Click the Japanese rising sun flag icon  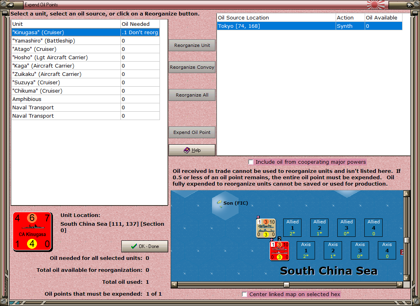tap(375, 4)
